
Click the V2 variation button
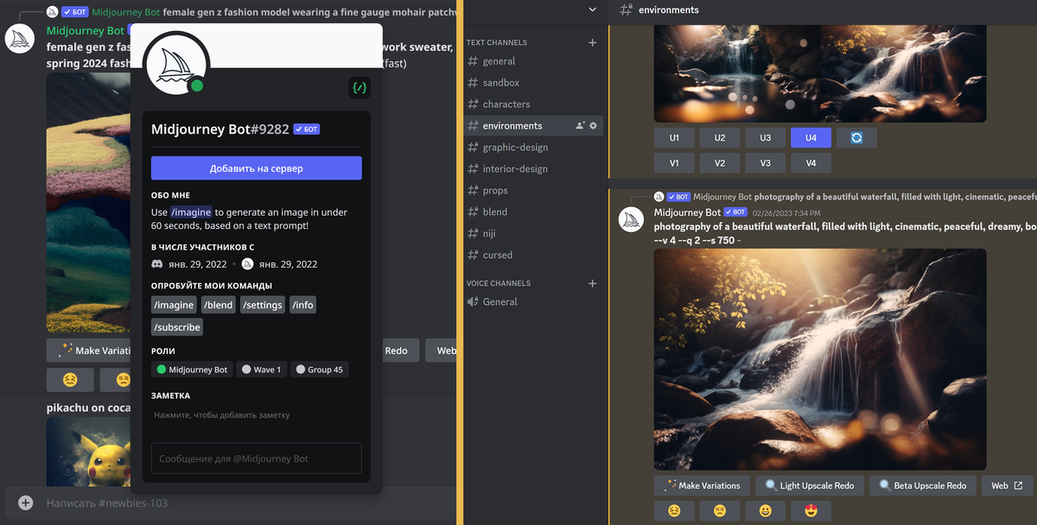click(x=720, y=163)
